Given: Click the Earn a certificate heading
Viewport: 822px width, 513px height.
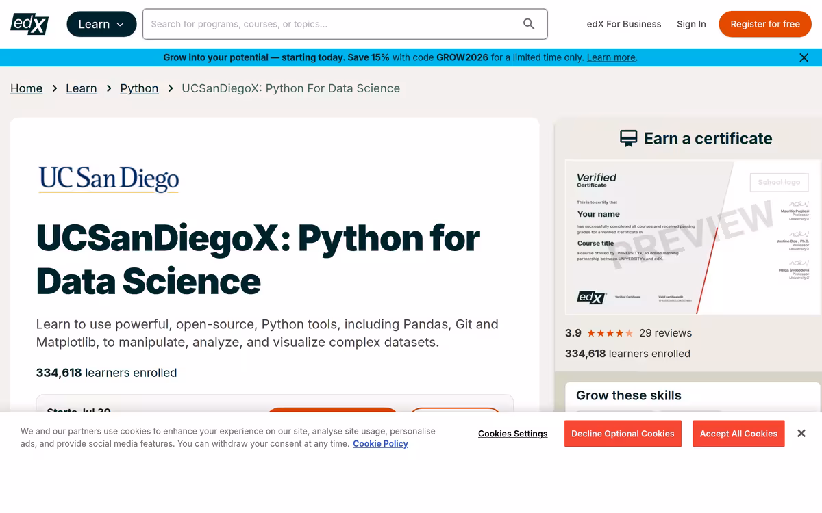Looking at the screenshot, I should pos(708,138).
